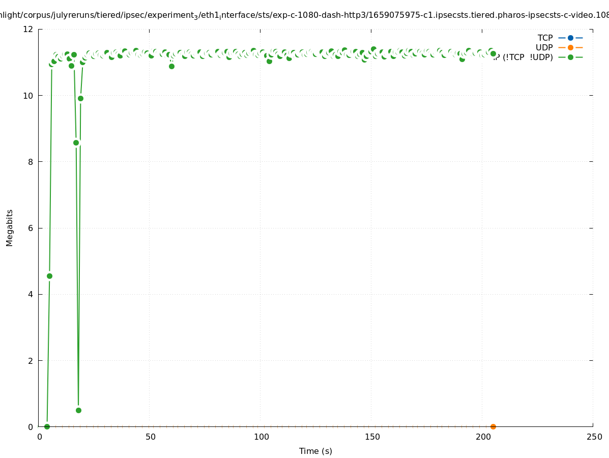This screenshot has width=609, height=458.
Task: Click the 250 tick label on the x-axis
Action: pos(594,437)
